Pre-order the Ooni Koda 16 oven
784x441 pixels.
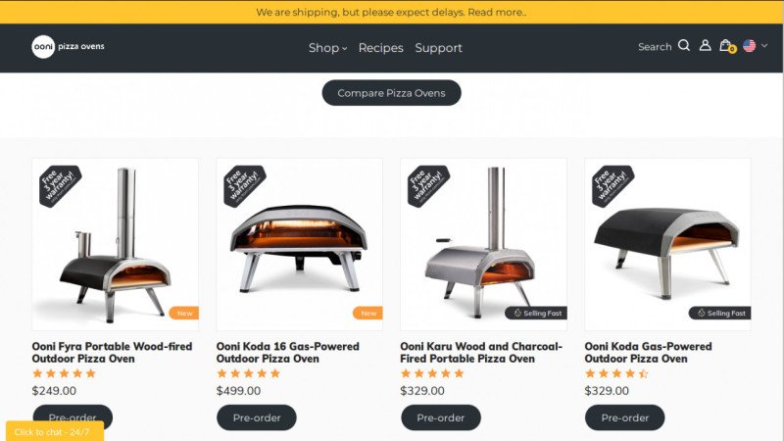tap(257, 417)
